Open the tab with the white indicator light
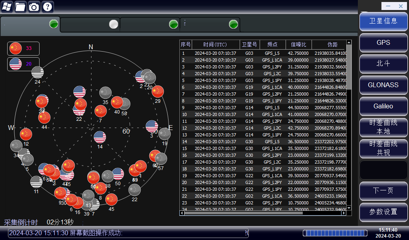Viewport: 409px width, 240px height. point(90,25)
